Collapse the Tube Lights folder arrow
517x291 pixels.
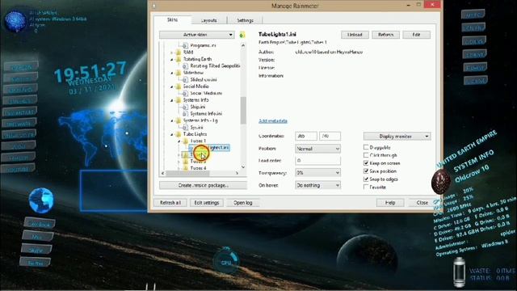[x=172, y=134]
